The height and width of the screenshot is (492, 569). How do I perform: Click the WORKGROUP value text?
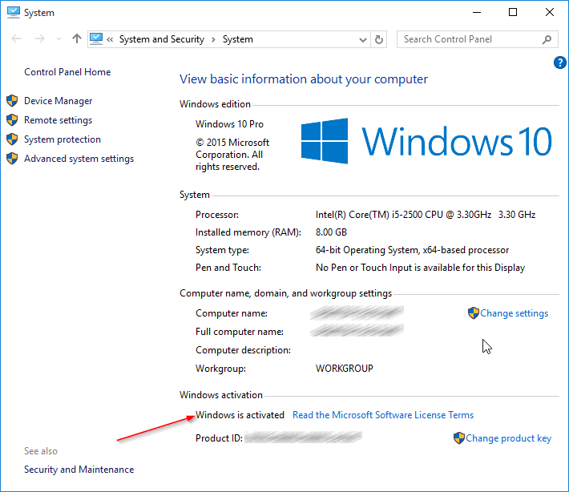(345, 369)
